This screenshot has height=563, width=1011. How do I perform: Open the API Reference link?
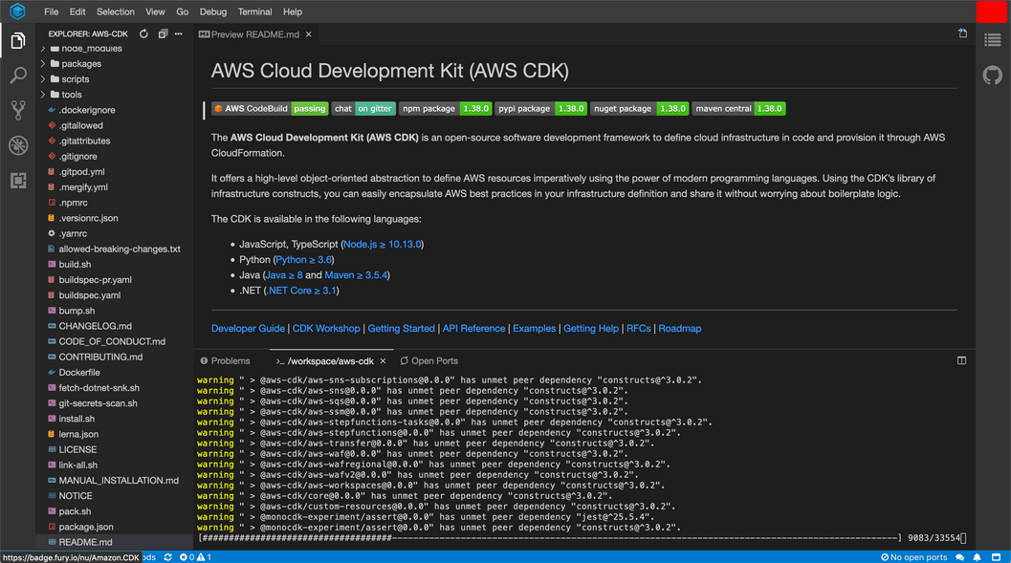point(473,329)
